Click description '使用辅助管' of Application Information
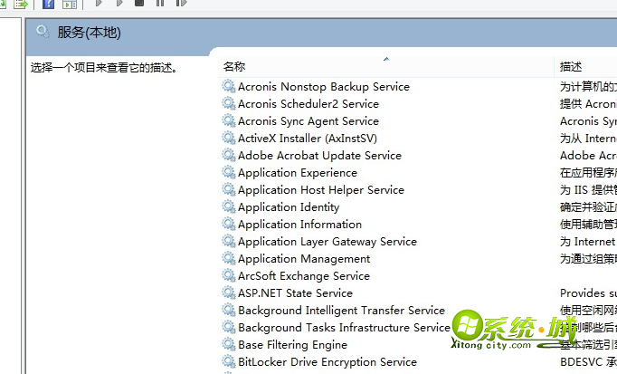The height and width of the screenshot is (374, 617). point(588,225)
